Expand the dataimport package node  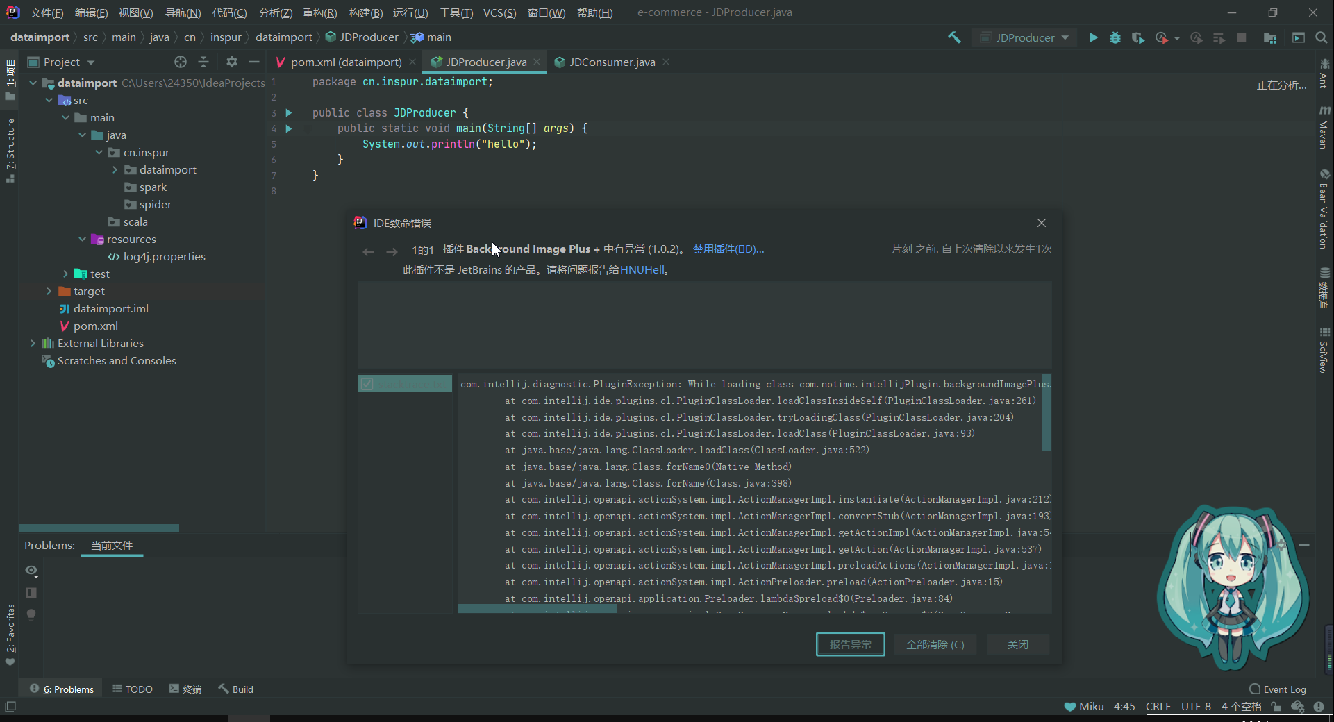pos(116,169)
